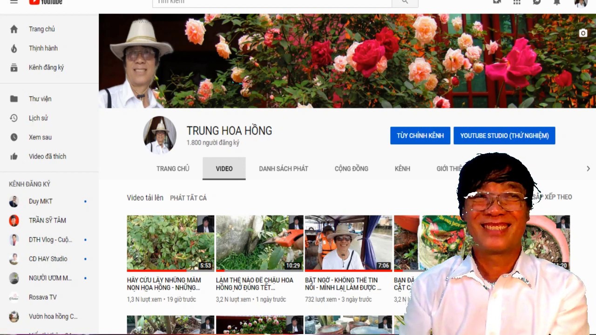Open BẤT NGỜ - KHÔNG THỂ TIN video title
Image resolution: width=596 pixels, height=335 pixels.
point(343,284)
